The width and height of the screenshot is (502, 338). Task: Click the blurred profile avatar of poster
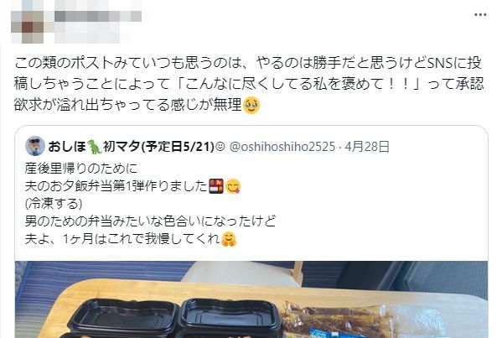27,27
